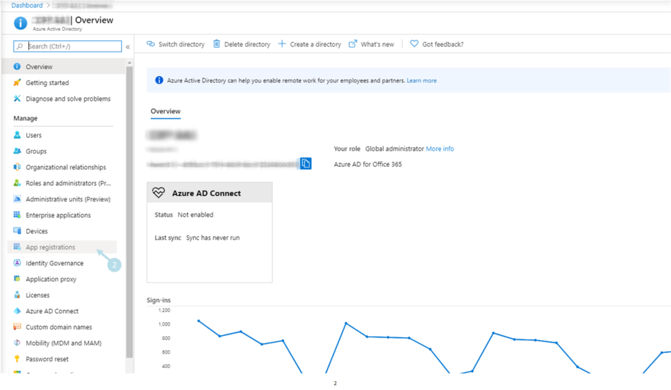This screenshot has width=671, height=390.
Task: Click the sidebar vertical scrollbar
Action: pos(129,212)
